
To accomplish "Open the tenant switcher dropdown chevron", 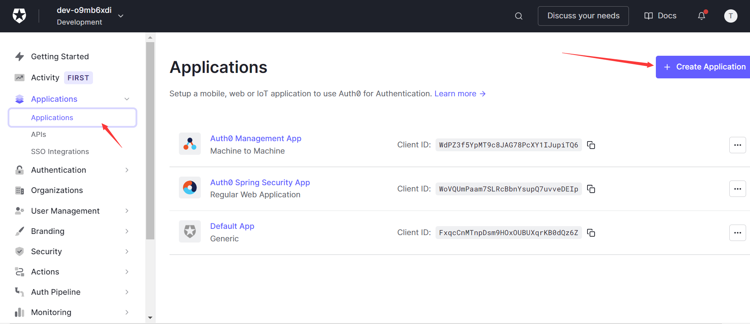I will click(121, 16).
